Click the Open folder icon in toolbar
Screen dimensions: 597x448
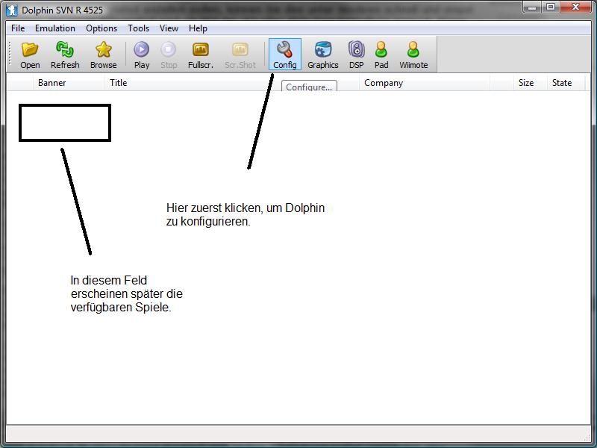tap(30, 55)
